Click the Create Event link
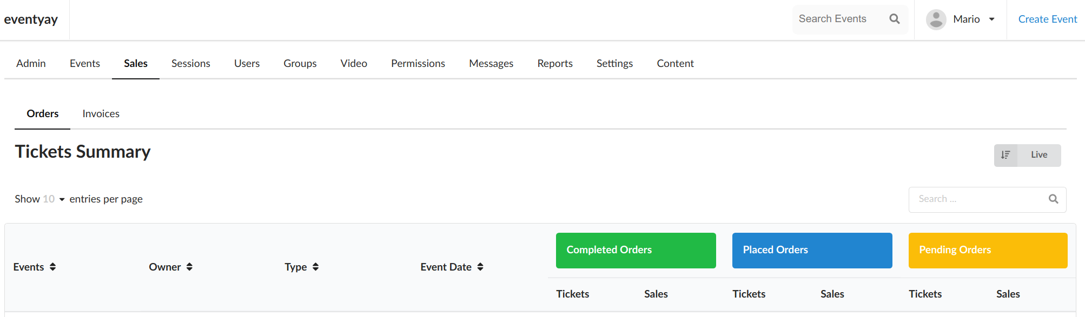Image resolution: width=1085 pixels, height=317 pixels. pyautogui.click(x=1047, y=19)
